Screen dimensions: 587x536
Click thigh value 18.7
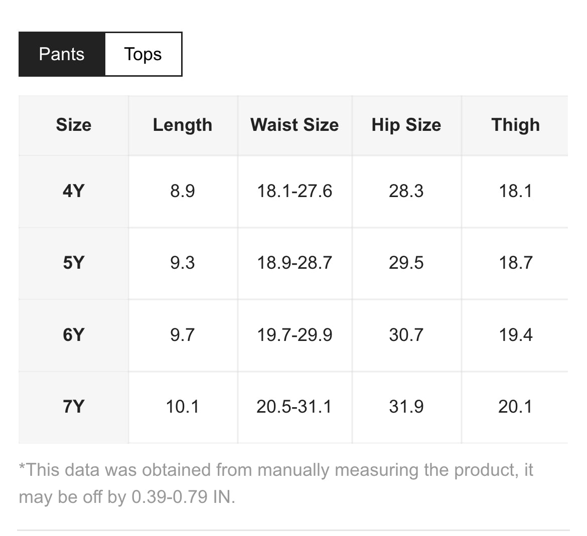point(516,263)
